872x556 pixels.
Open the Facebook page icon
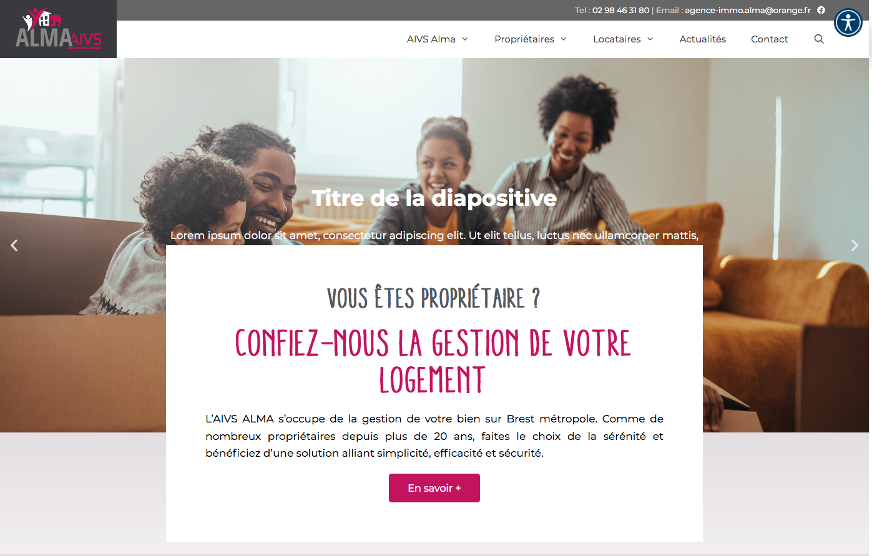pos(821,10)
